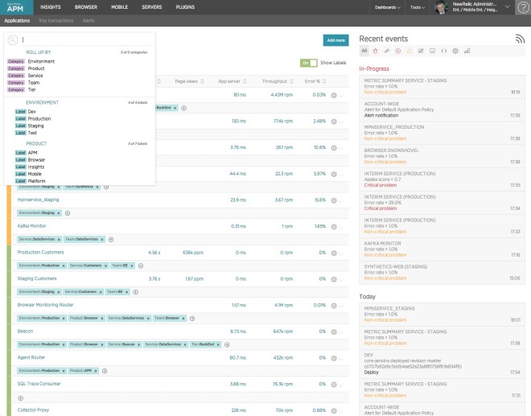Remove Product:APM label from Agent Router
The width and height of the screenshot is (531, 416).
coord(96,371)
